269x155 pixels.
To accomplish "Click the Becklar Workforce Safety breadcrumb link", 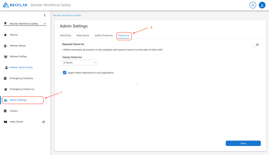I will [67, 15].
